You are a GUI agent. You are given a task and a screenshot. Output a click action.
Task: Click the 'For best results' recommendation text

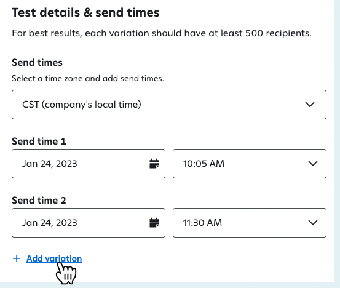162,33
